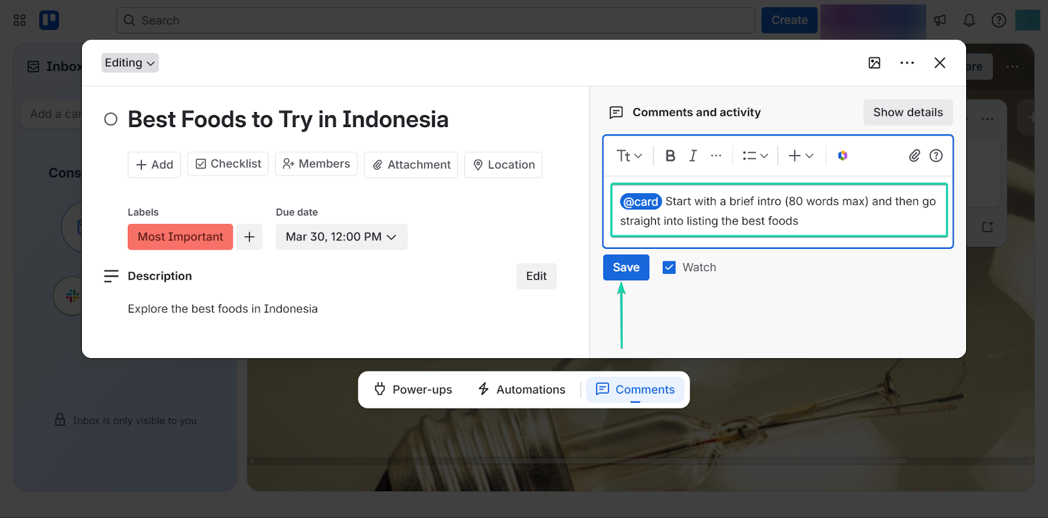The image size is (1048, 518).
Task: Click the colorful AI assistant icon
Action: [x=843, y=156]
